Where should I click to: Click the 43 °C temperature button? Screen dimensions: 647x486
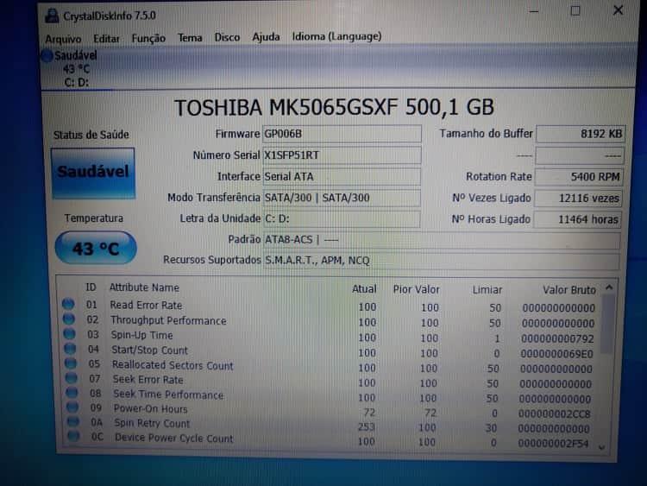[96, 248]
